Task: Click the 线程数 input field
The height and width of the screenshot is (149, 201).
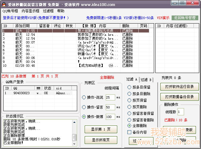Action: point(181,112)
